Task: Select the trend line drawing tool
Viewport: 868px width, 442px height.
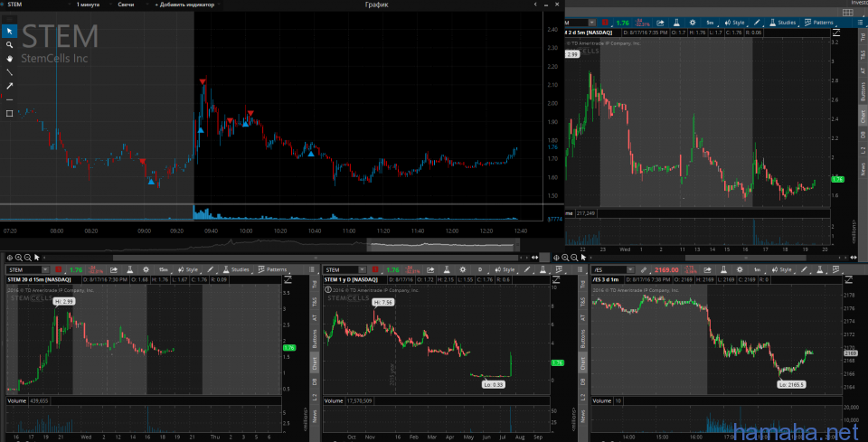Action: click(9, 72)
